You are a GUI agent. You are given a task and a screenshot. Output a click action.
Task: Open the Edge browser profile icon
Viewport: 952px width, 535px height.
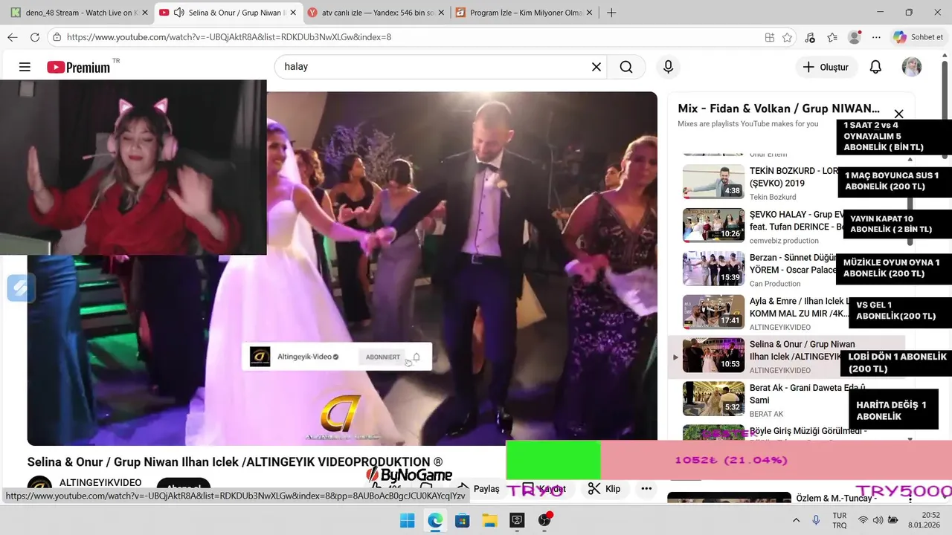855,37
